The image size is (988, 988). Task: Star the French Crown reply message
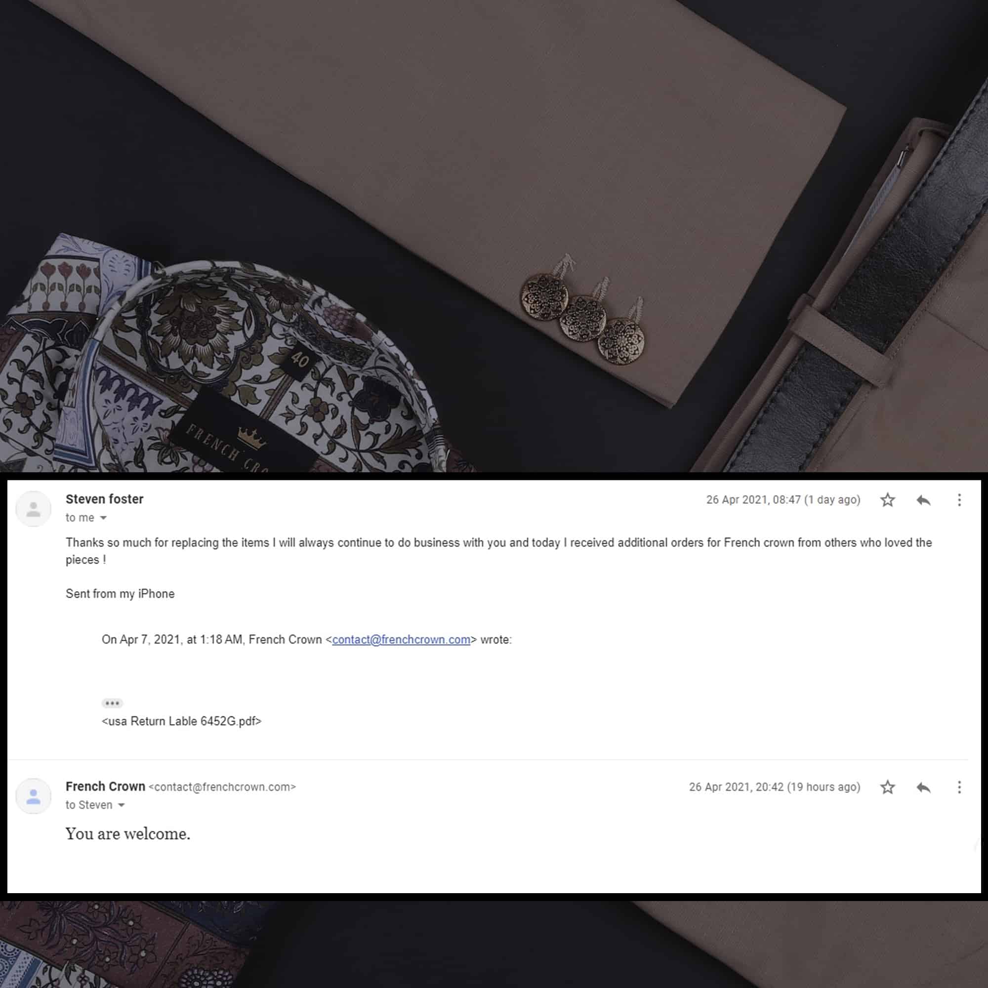[888, 787]
